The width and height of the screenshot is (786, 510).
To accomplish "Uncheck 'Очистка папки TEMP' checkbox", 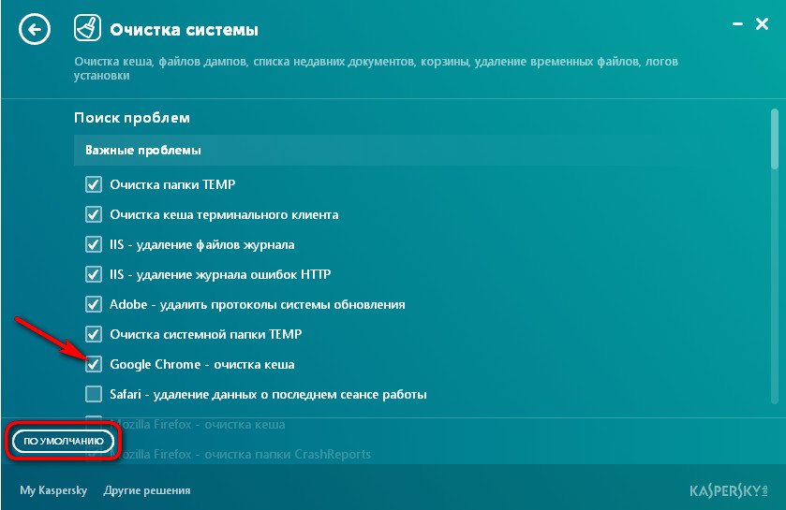I will point(94,185).
